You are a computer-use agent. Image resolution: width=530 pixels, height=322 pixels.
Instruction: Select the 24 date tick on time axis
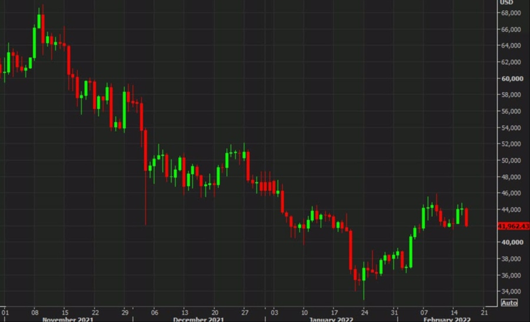[365, 311]
